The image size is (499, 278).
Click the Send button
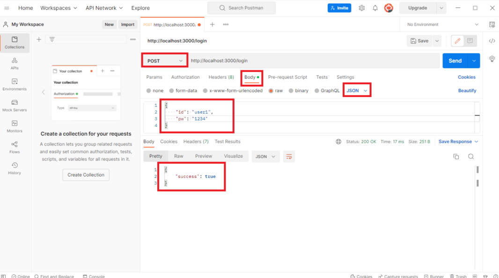coord(455,61)
